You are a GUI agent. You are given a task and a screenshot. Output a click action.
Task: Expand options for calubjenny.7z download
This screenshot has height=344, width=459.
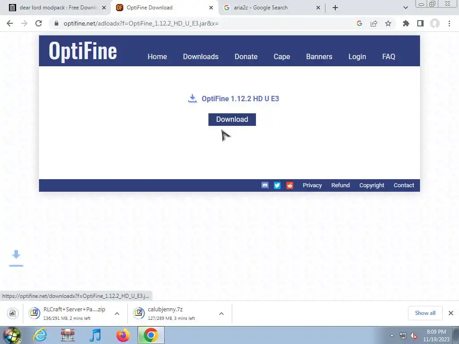(x=221, y=314)
